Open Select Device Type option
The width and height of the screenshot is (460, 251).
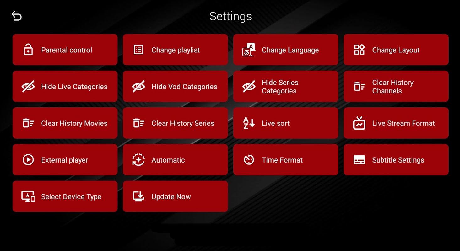pos(65,196)
